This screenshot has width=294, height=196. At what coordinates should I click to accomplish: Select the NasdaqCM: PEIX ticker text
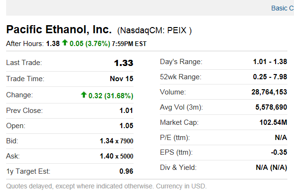pos(154,31)
